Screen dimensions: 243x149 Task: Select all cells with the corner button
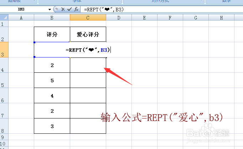(x=4, y=17)
